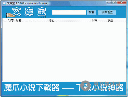The height and width of the screenshot is (97, 128).
Task: Click the app icon in title bar
Action: click(x=4, y=3)
